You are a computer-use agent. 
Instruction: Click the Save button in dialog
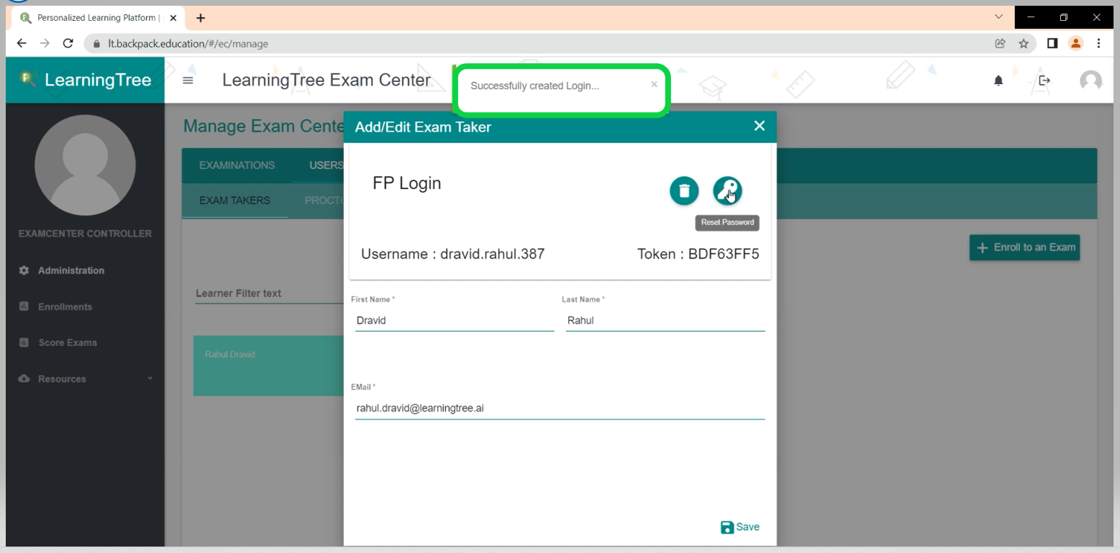[x=739, y=527]
